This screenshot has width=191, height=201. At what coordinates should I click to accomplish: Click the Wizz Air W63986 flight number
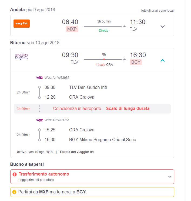pos(57,78)
